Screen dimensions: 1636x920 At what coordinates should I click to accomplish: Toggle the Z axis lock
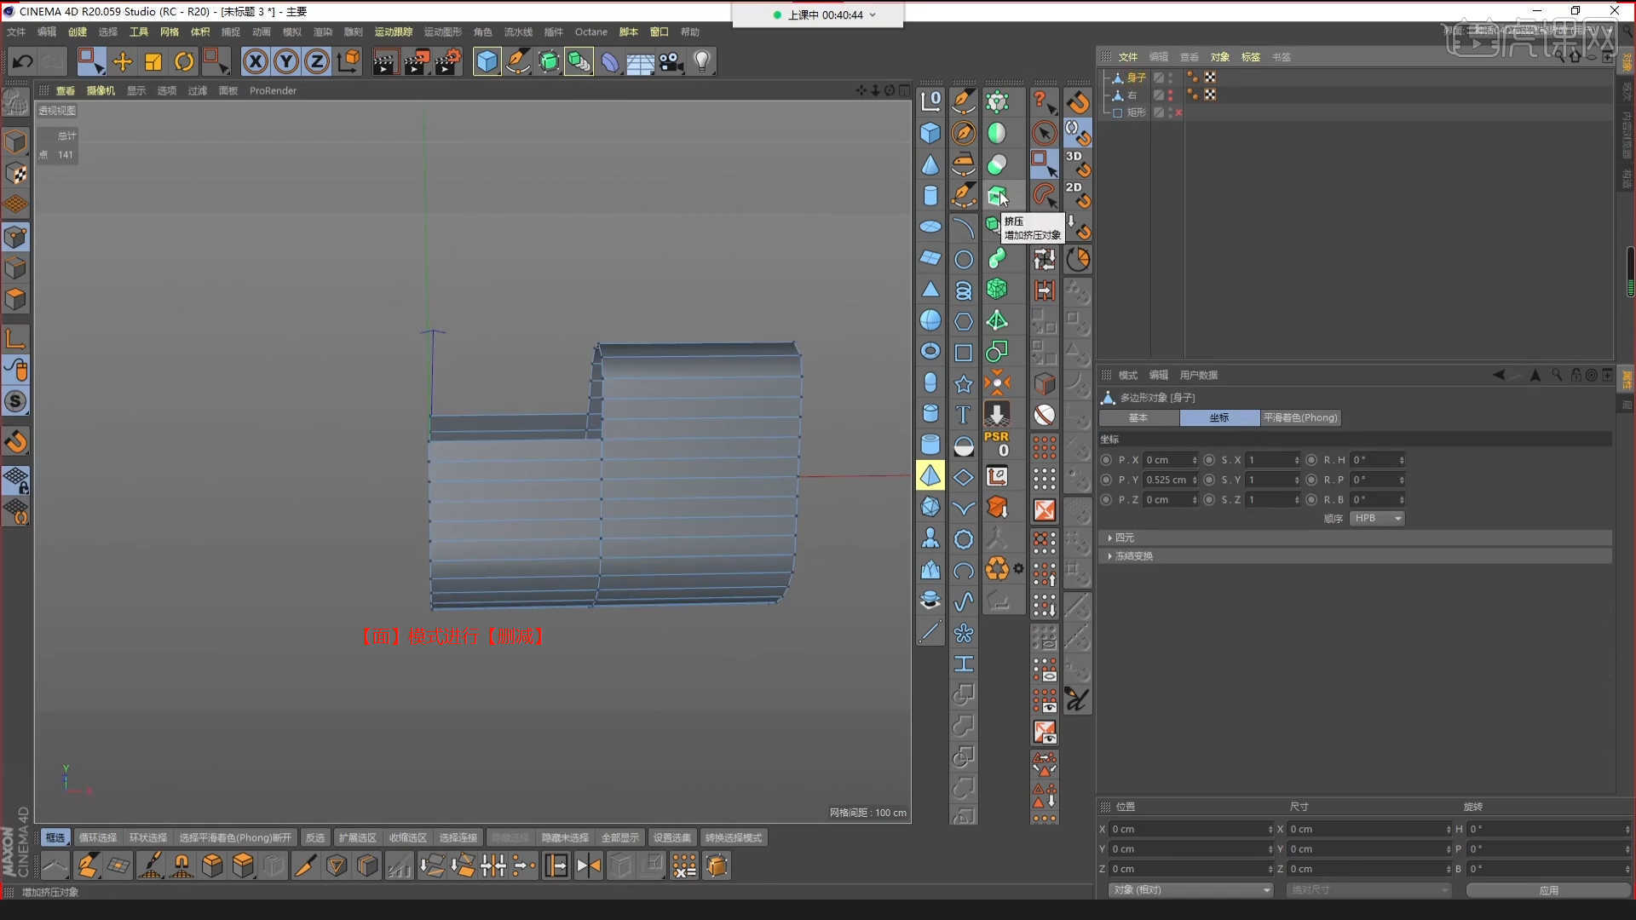tap(317, 61)
